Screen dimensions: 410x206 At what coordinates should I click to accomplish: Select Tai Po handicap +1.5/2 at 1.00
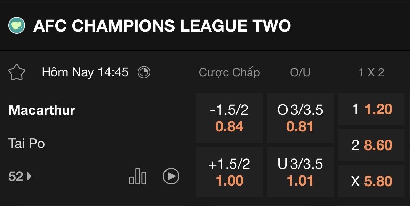[x=230, y=172]
